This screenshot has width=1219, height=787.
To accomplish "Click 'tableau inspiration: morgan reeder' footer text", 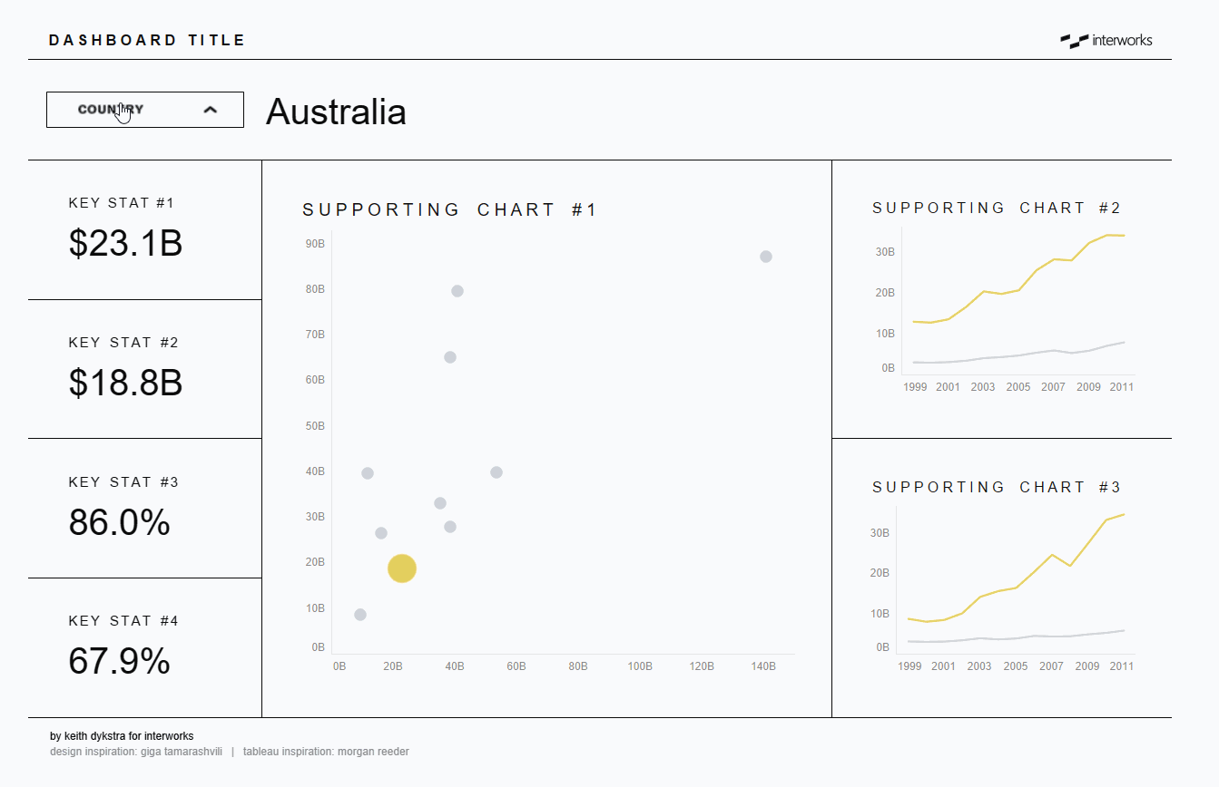I will tap(326, 752).
